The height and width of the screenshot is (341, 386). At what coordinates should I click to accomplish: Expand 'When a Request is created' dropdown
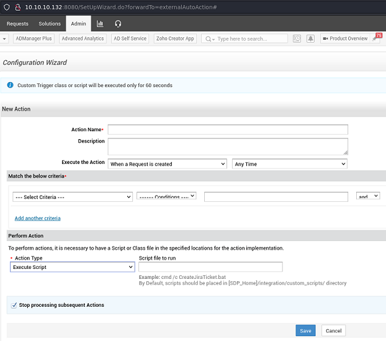pyautogui.click(x=168, y=164)
